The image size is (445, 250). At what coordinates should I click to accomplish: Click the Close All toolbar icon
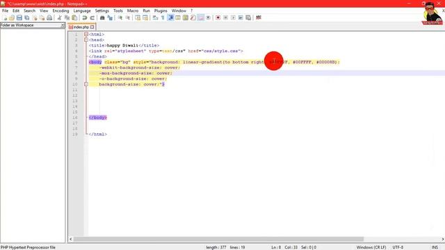[42, 18]
